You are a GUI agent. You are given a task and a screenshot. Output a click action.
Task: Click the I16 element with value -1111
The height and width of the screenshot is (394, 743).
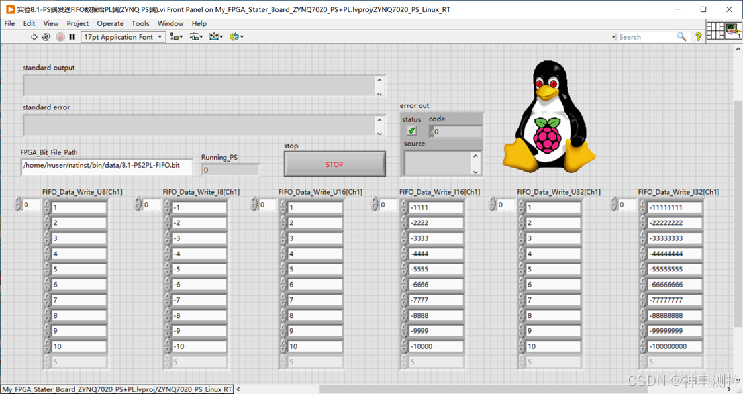tap(436, 207)
